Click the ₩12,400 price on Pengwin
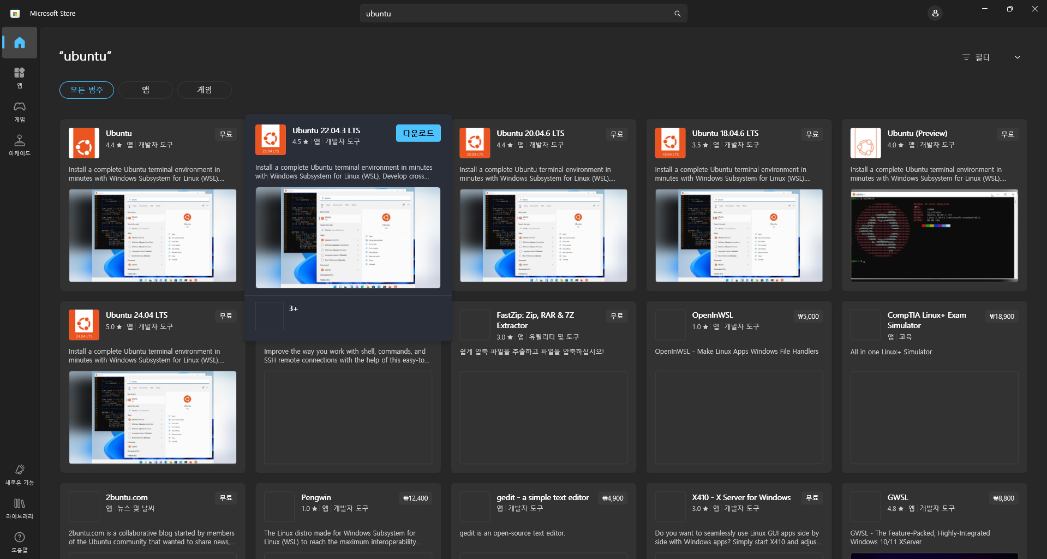1047x559 pixels. coord(415,498)
